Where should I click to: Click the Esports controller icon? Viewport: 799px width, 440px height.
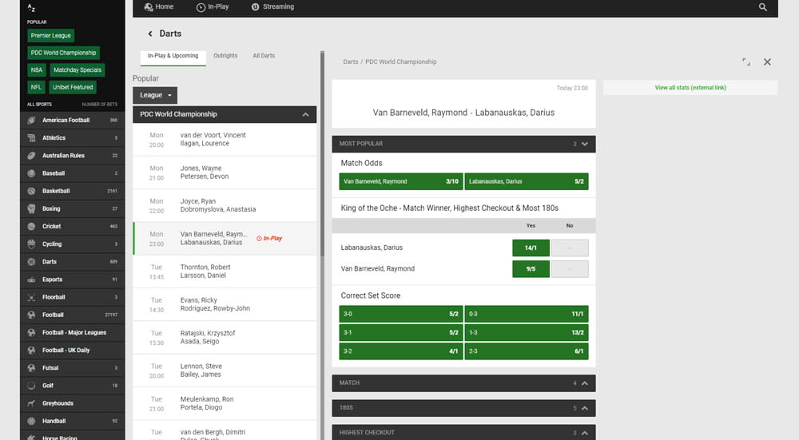(32, 279)
